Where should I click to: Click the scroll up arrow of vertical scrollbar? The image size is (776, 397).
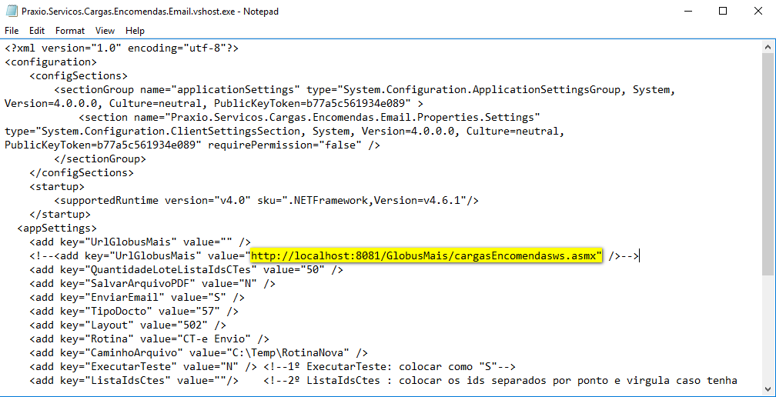(768, 47)
